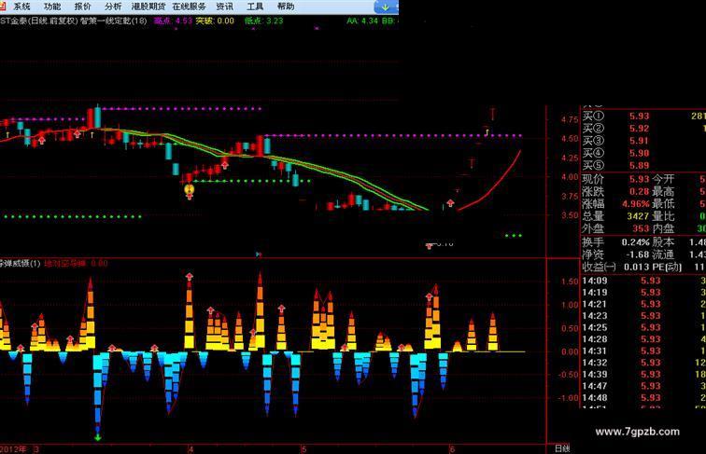Open the 报价 menu
This screenshot has width=706, height=454.
82,7
